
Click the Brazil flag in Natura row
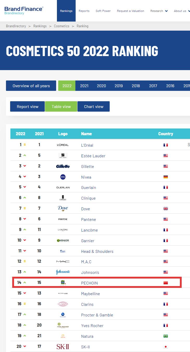click(166, 336)
